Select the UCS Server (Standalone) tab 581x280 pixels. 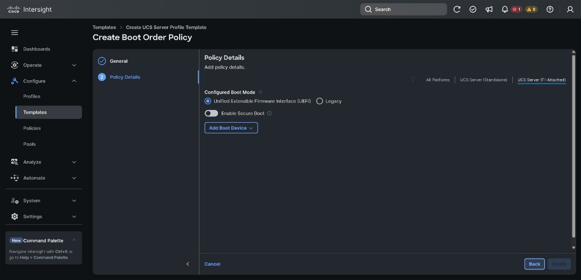click(x=483, y=80)
